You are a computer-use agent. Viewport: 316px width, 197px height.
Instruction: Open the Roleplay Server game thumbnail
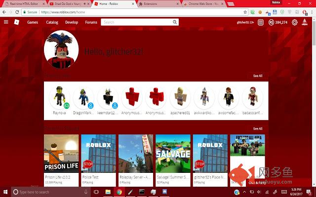[x=136, y=154]
